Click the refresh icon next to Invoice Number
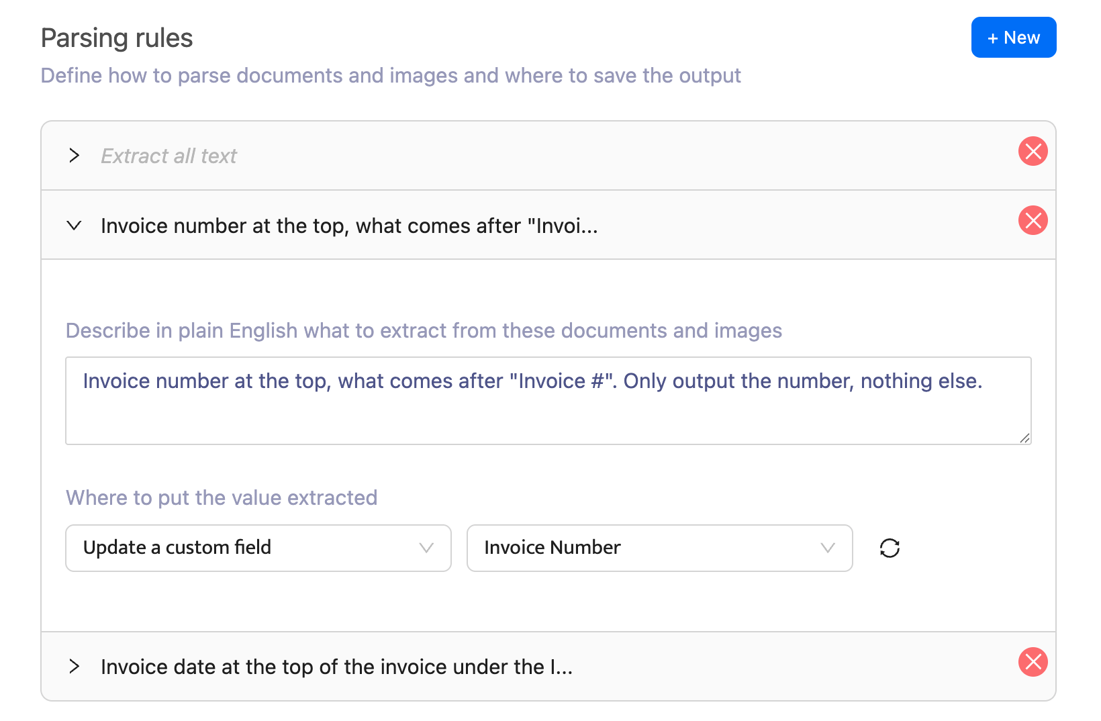This screenshot has width=1101, height=721. click(889, 548)
